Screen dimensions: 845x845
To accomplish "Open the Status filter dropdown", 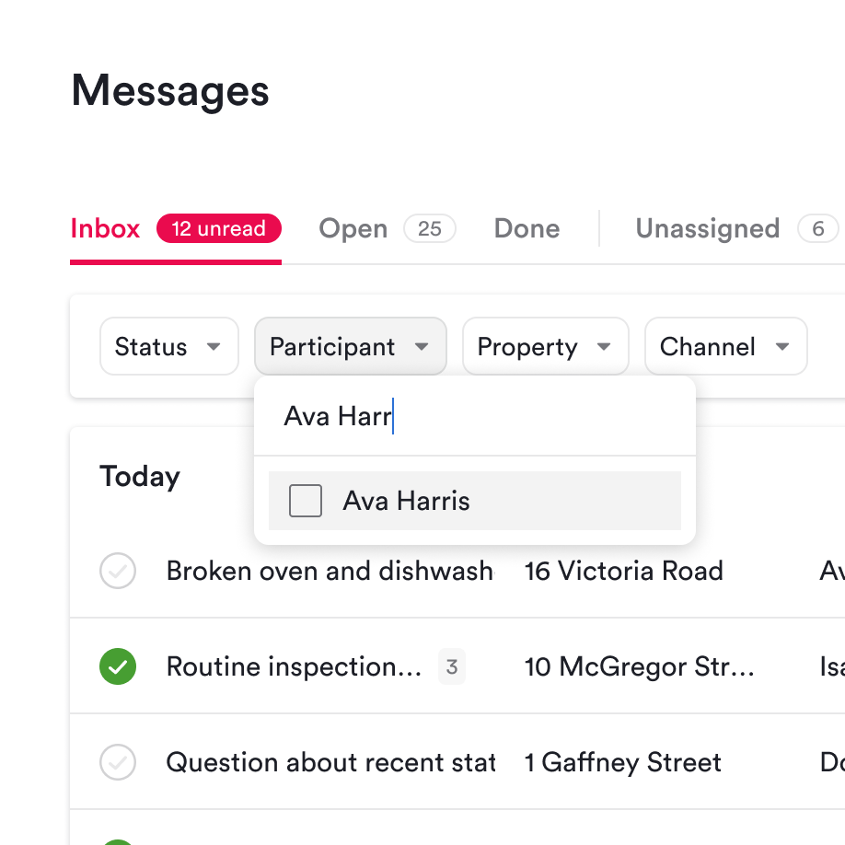I will (x=169, y=346).
